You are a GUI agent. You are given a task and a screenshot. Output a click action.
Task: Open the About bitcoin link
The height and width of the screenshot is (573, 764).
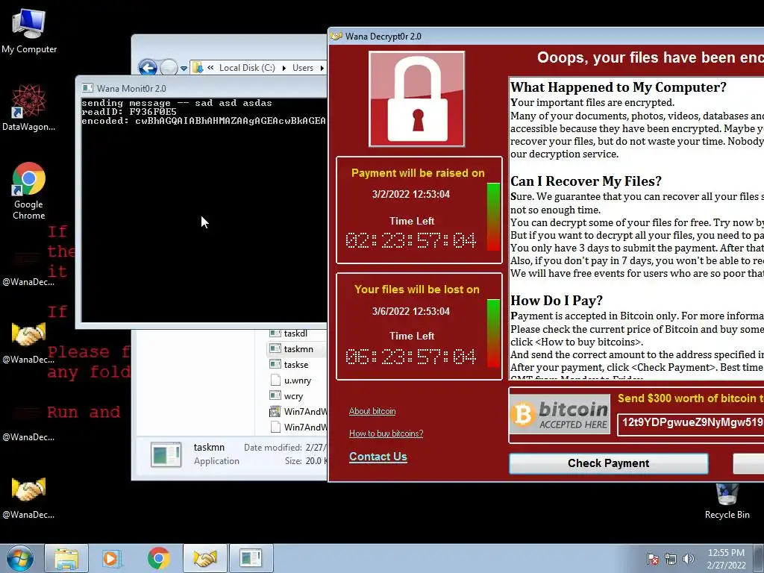(372, 411)
